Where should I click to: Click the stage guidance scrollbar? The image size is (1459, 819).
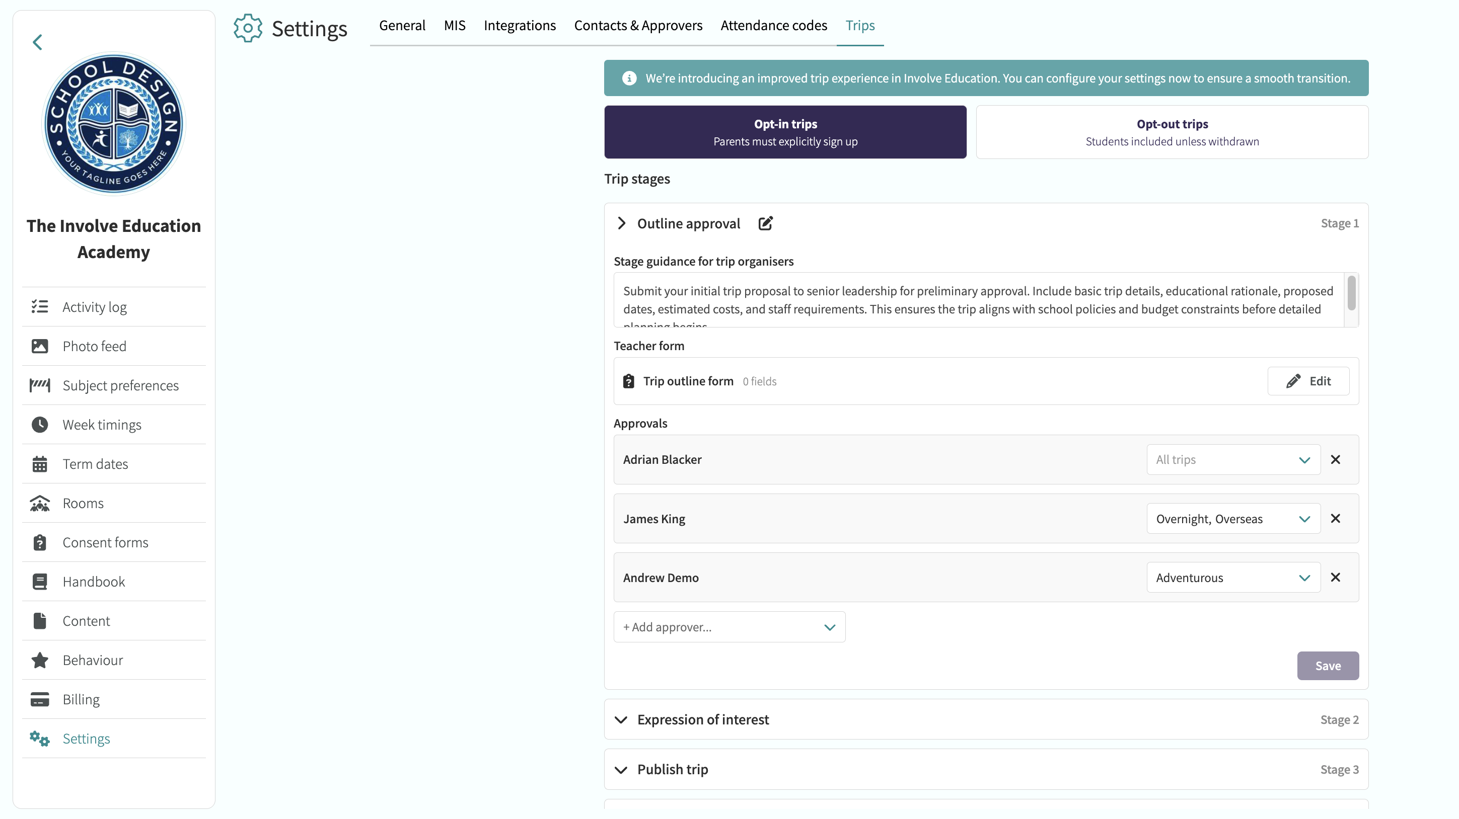pyautogui.click(x=1352, y=293)
